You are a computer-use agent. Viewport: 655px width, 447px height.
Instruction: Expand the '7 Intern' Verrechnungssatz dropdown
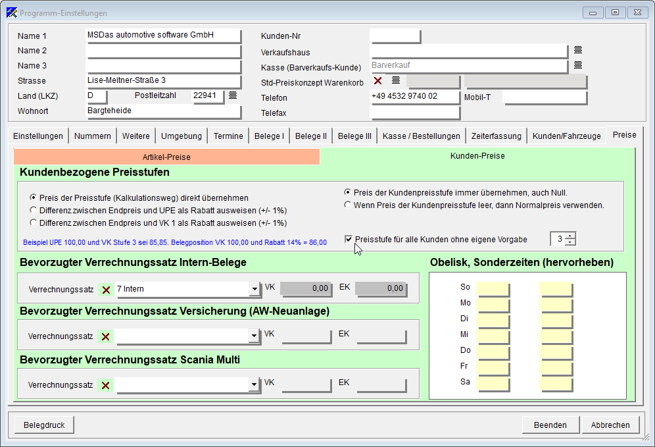click(255, 289)
